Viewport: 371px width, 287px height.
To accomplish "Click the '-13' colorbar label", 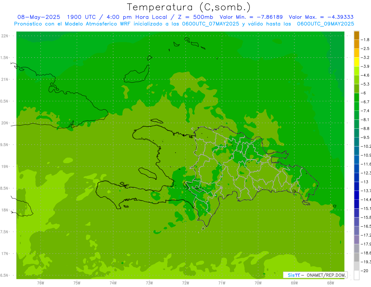I will point(365,182).
